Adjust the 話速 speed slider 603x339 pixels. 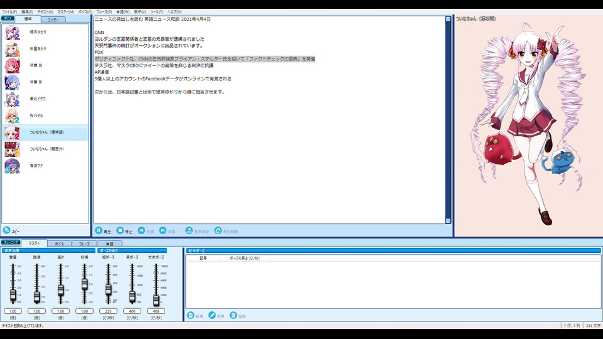(x=36, y=297)
